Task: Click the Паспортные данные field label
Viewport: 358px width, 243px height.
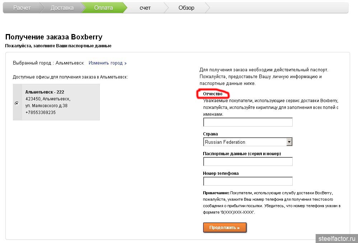Action: pyautogui.click(x=242, y=154)
